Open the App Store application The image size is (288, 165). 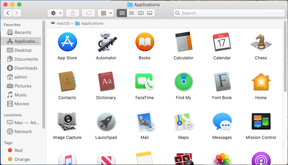coord(67,42)
